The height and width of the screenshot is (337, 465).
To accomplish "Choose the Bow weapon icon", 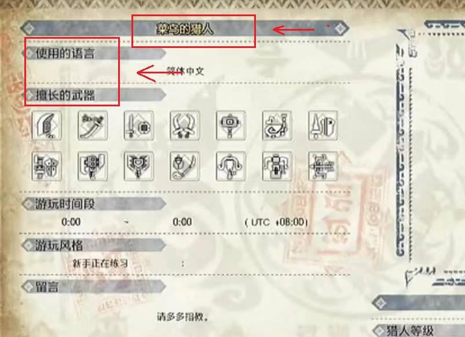I will click(x=323, y=166).
